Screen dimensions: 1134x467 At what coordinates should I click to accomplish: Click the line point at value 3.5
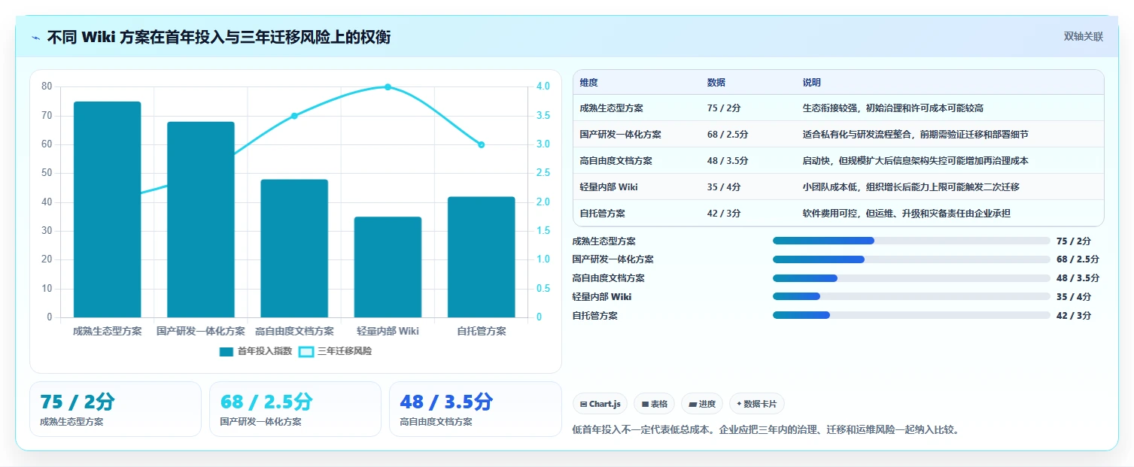click(x=294, y=116)
